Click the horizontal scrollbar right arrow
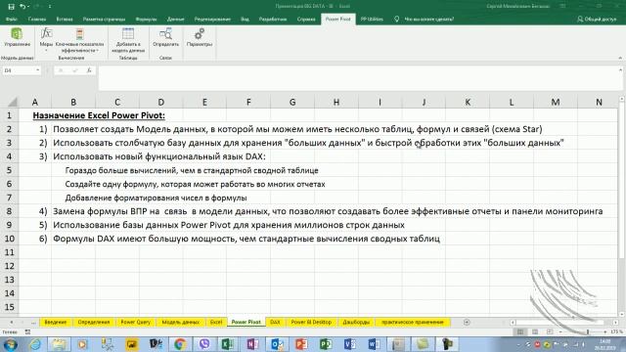The width and height of the screenshot is (626, 352). tap(615, 322)
